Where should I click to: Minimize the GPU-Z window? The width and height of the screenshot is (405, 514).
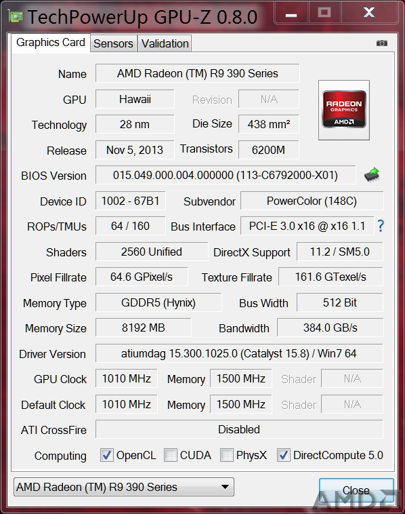coord(291,14)
